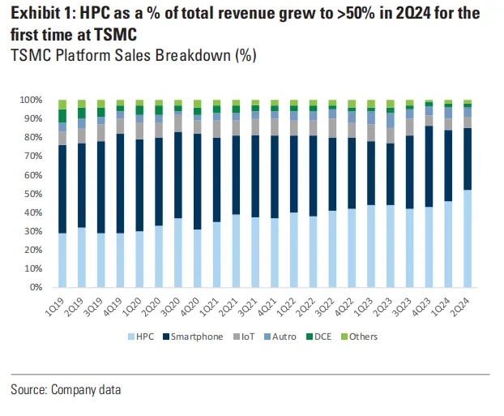Viewport: 504px width, 416px height.
Task: Click the 10% y-axis label
Action: click(33, 268)
